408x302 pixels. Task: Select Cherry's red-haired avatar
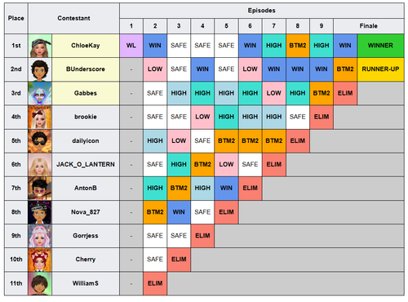coord(40,260)
